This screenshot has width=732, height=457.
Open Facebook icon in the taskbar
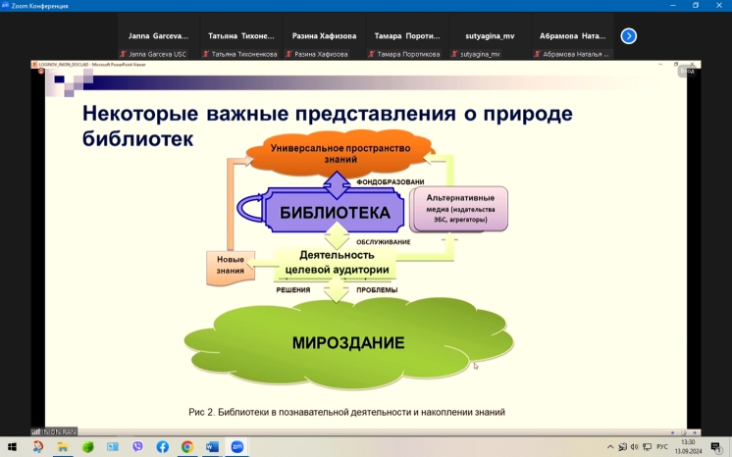[162, 446]
